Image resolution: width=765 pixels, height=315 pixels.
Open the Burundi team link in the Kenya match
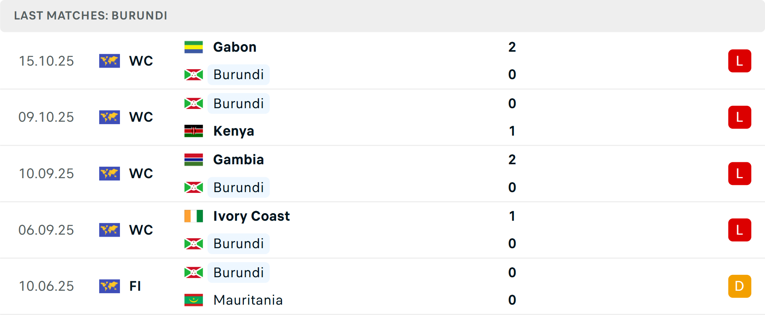pos(238,103)
